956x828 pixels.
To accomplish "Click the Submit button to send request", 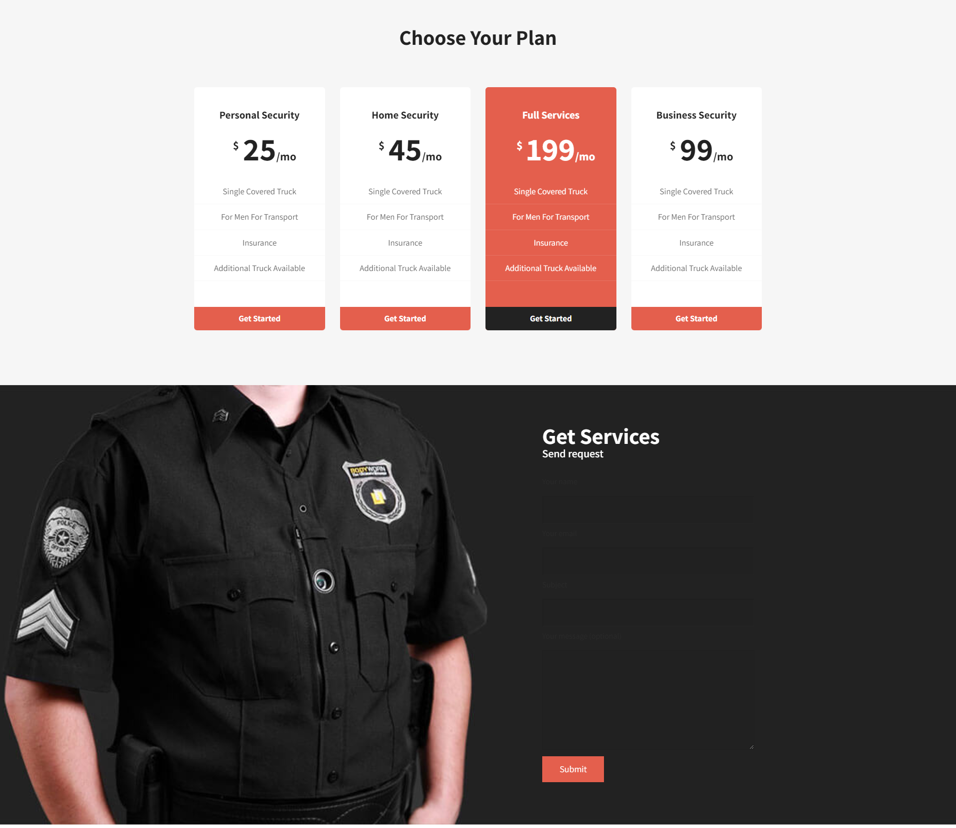I will pos(573,768).
